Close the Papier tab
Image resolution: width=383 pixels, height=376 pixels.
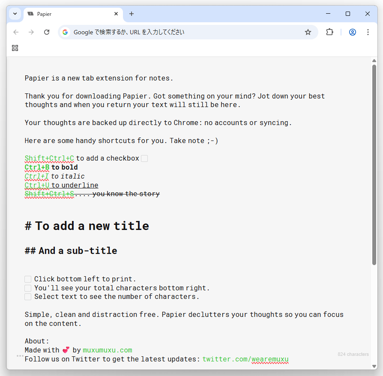click(116, 14)
